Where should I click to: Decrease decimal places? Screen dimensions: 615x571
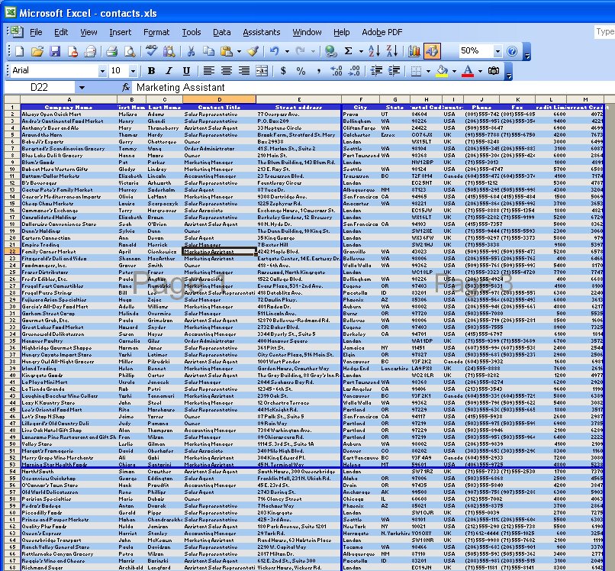click(354, 71)
